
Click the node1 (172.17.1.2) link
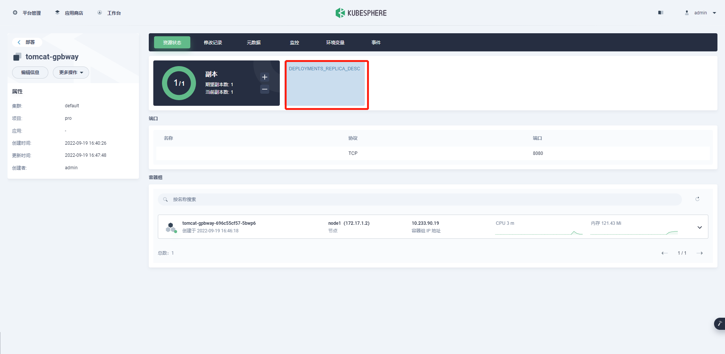pos(349,223)
